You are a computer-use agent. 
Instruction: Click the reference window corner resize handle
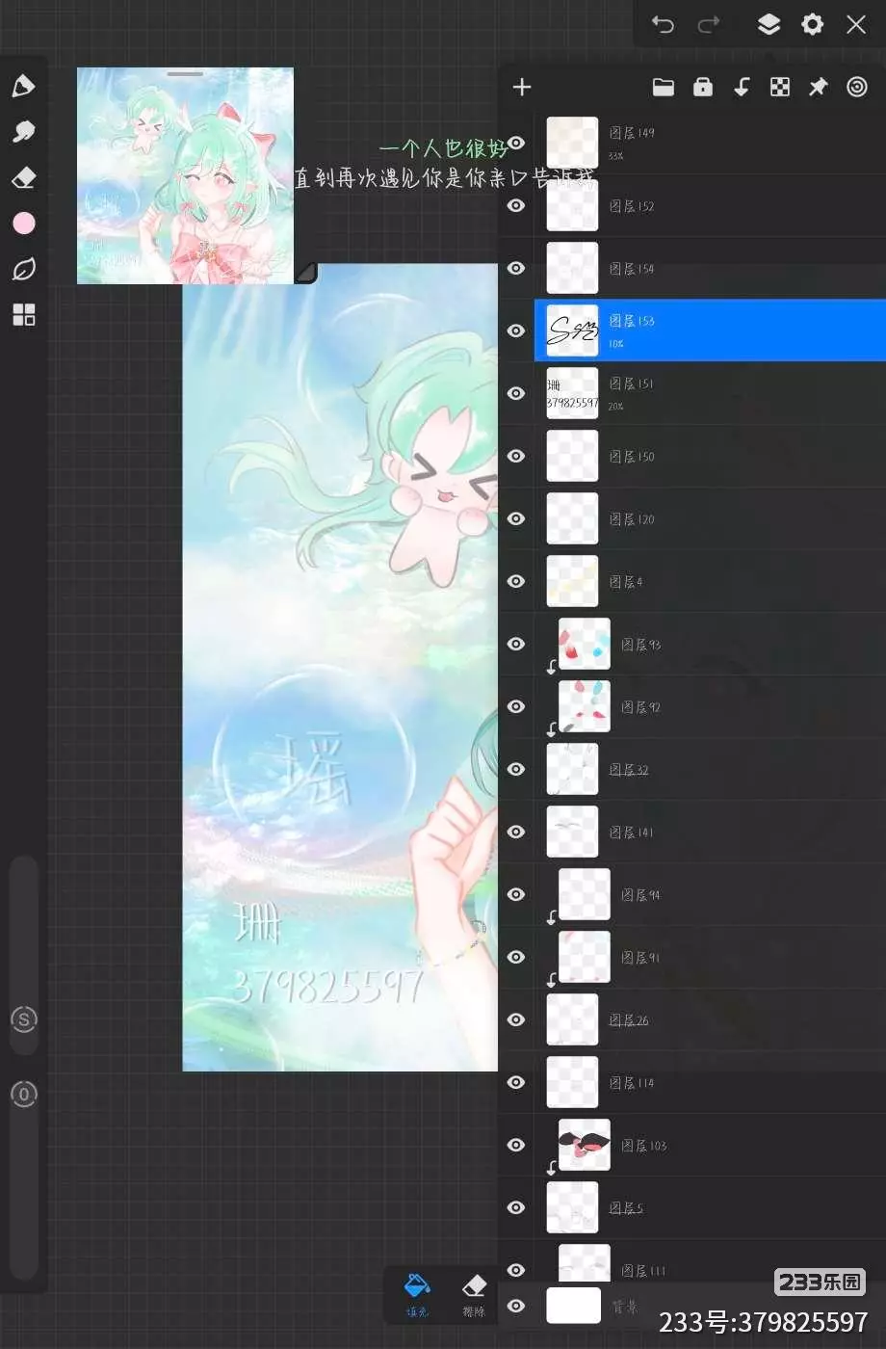(305, 273)
